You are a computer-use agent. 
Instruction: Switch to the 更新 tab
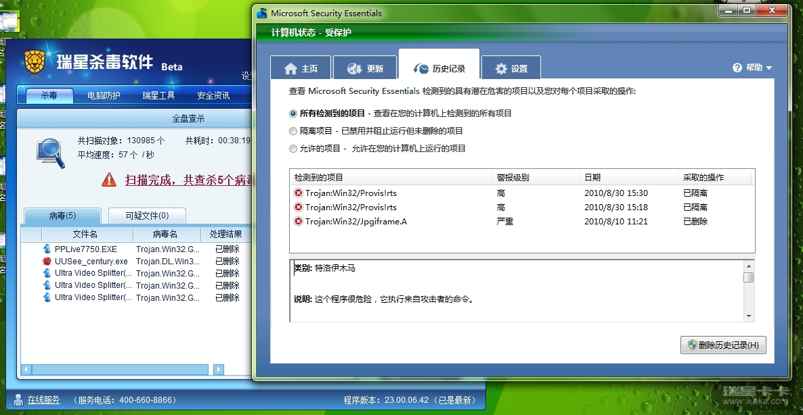365,68
